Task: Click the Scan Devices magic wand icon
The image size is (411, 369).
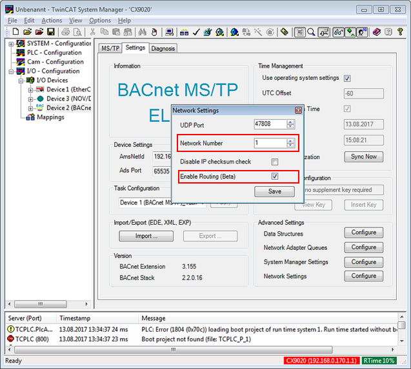Action: (x=258, y=32)
